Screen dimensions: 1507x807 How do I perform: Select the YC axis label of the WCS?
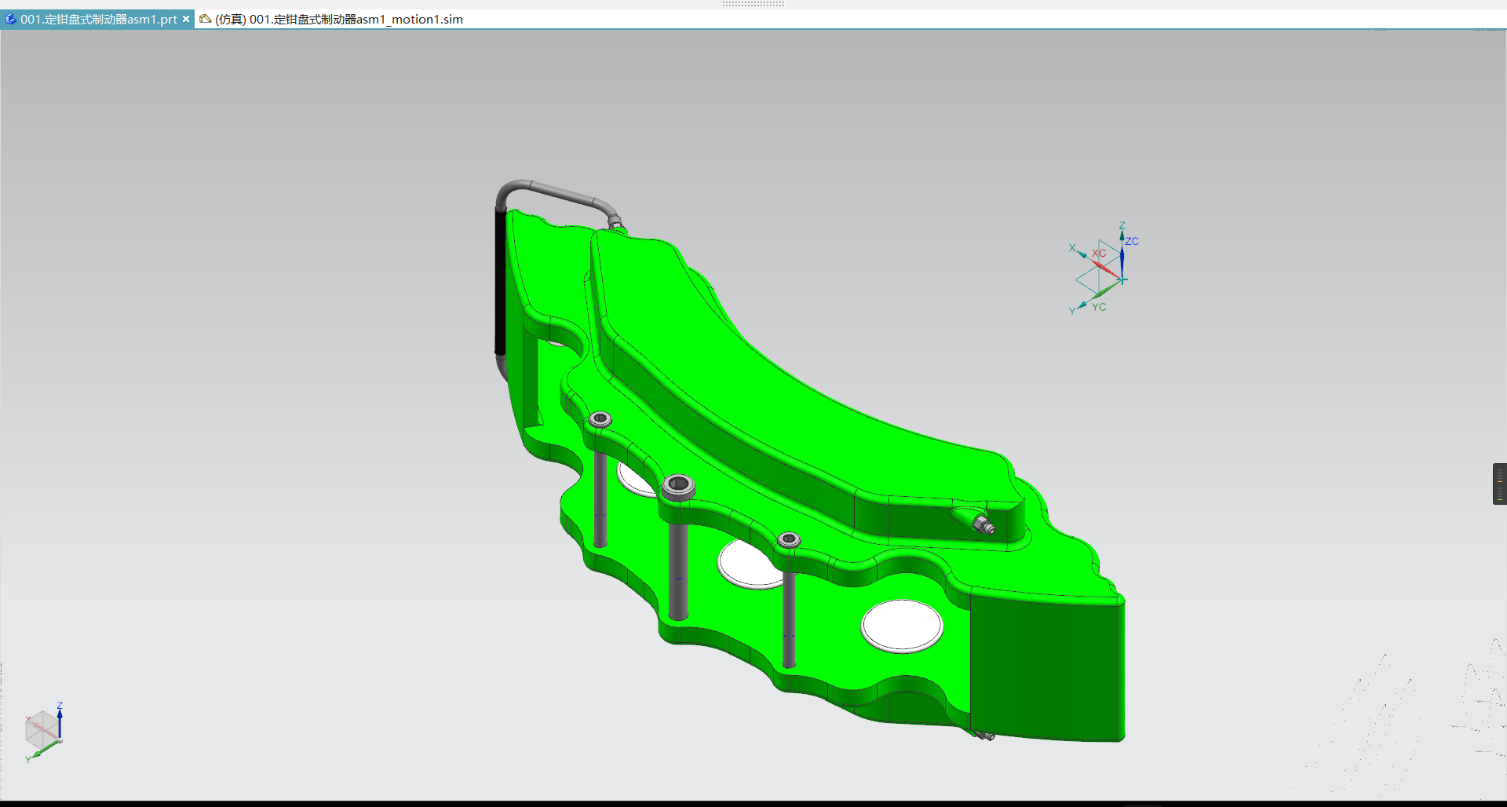point(1099,307)
